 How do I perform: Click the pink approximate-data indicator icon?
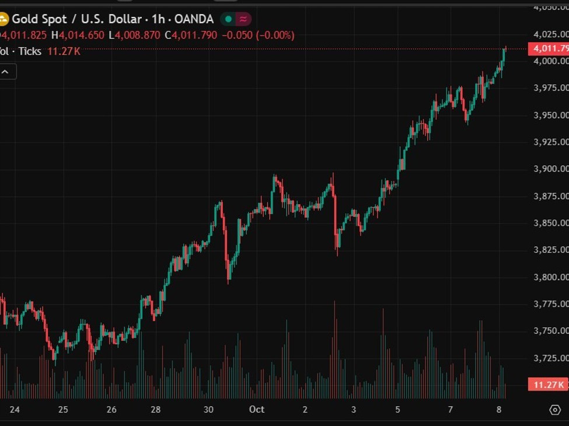click(243, 19)
